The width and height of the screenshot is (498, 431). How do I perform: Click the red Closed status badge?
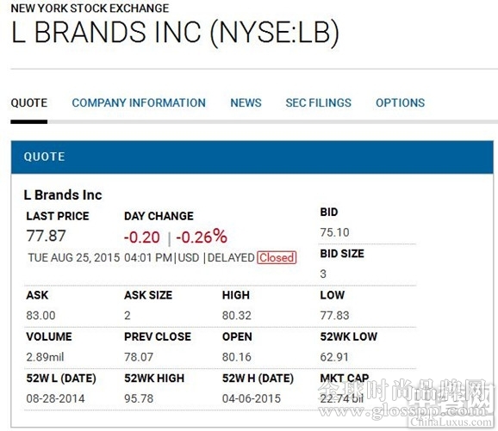(x=277, y=257)
